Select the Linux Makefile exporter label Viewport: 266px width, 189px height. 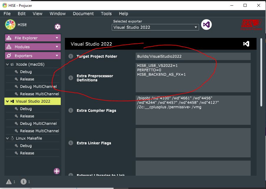(x=29, y=138)
